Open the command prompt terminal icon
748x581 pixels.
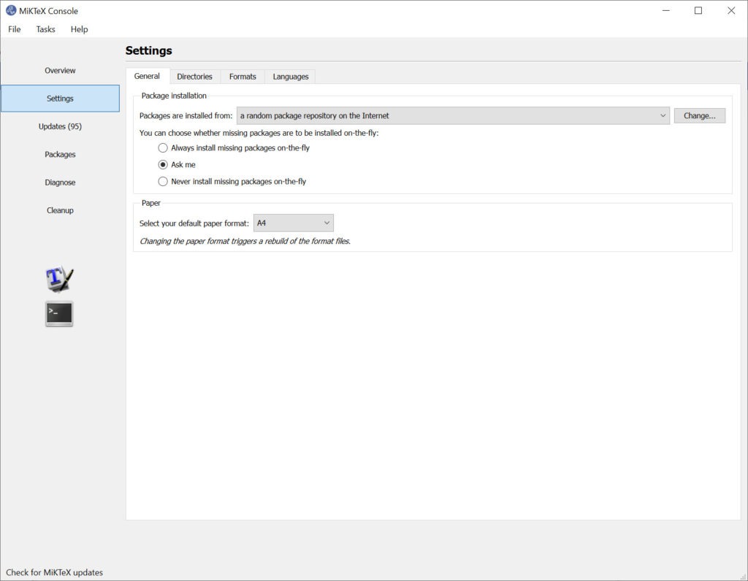click(x=59, y=314)
